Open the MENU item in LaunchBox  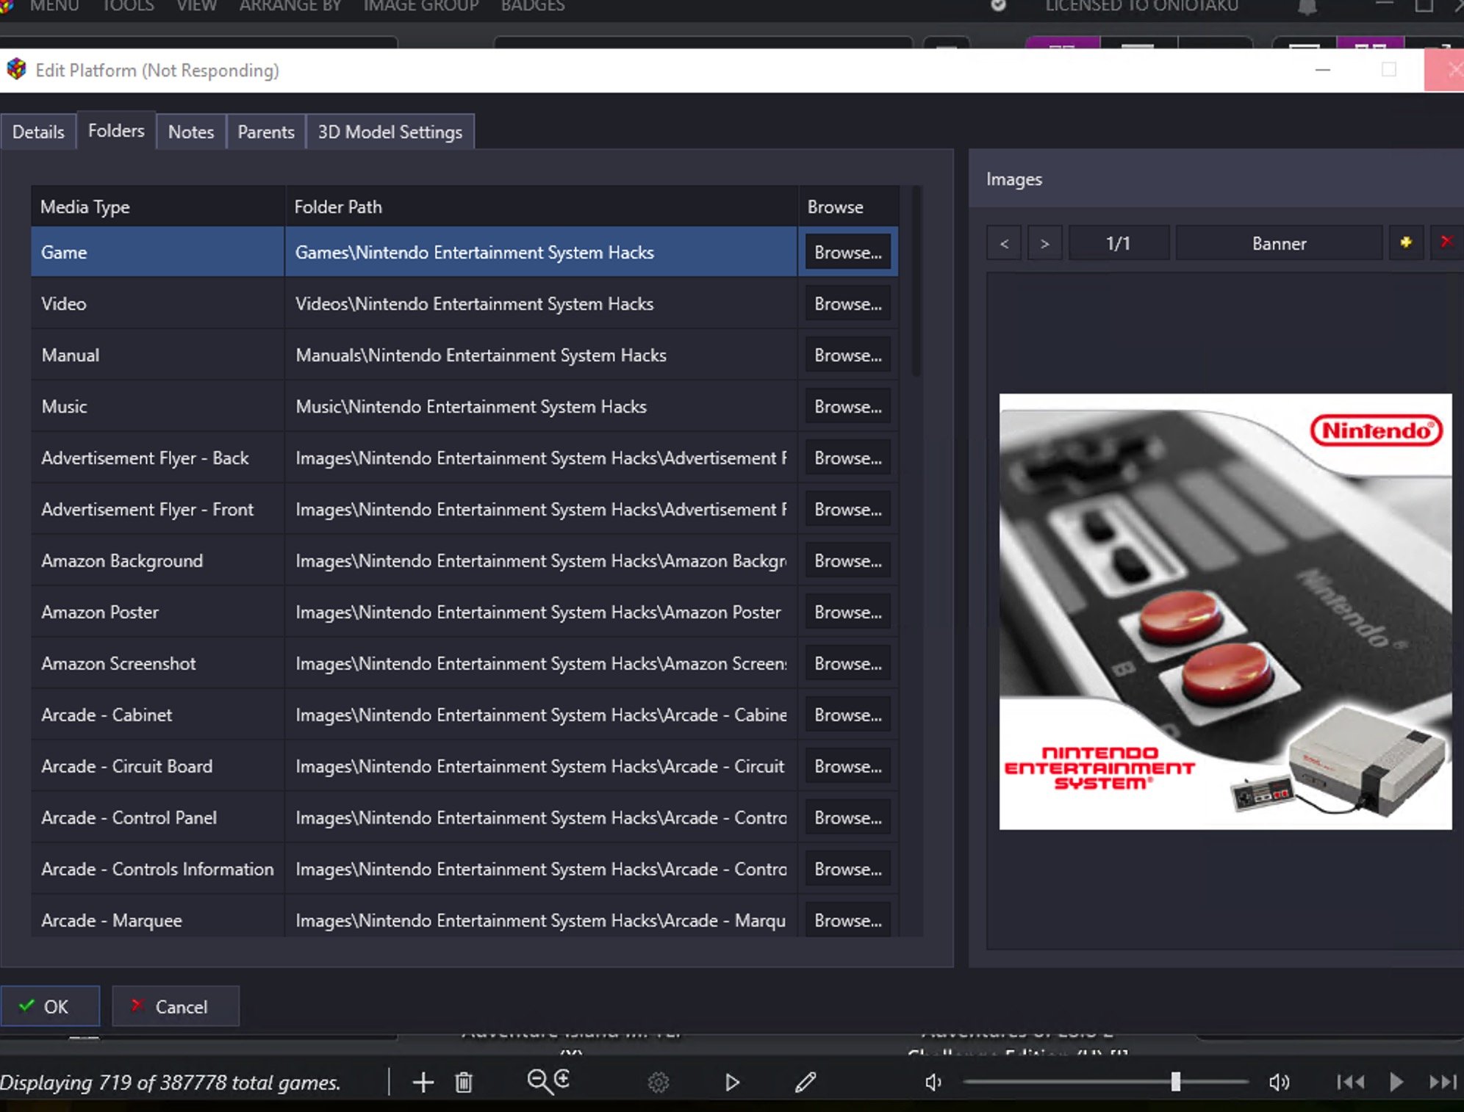(54, 7)
